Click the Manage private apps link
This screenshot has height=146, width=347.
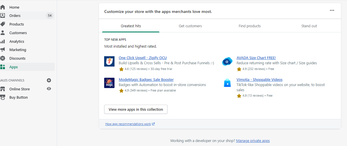253,141
